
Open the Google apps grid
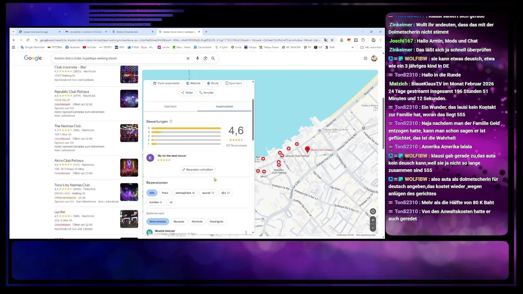tap(365, 58)
